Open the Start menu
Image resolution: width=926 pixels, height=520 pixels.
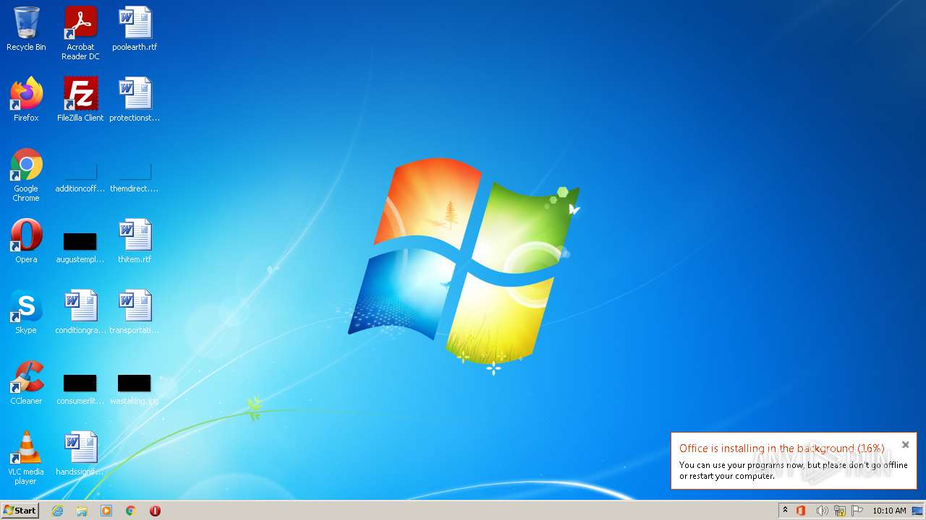20,511
